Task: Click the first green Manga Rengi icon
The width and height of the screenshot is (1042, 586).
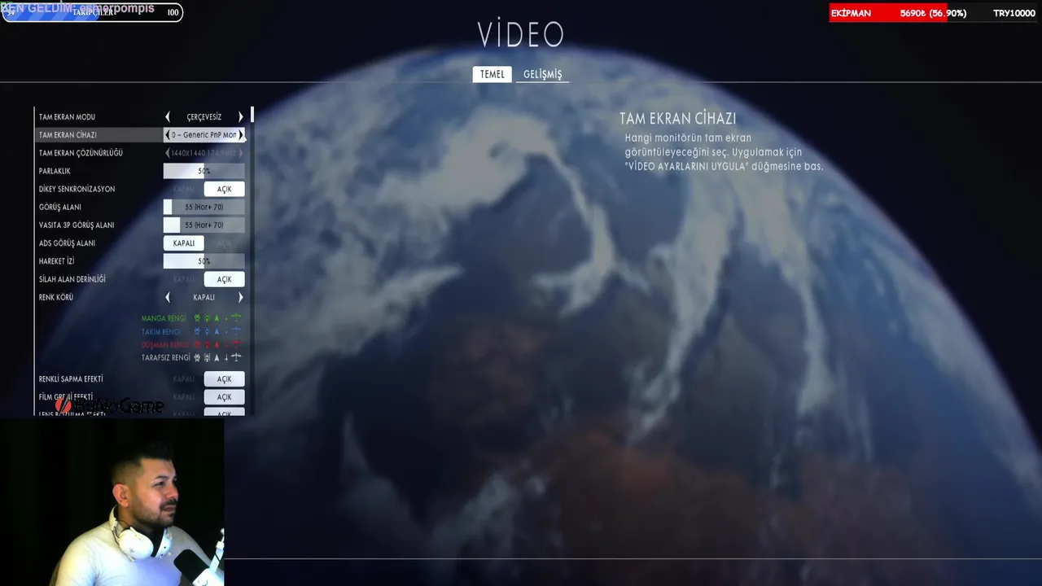Action: coord(197,317)
